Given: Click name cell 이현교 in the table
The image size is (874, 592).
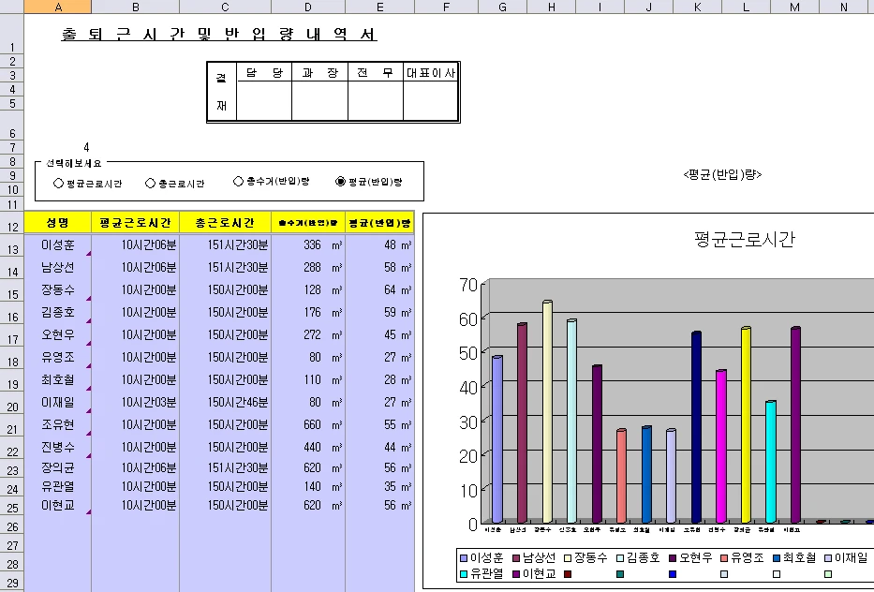Looking at the screenshot, I should [58, 506].
